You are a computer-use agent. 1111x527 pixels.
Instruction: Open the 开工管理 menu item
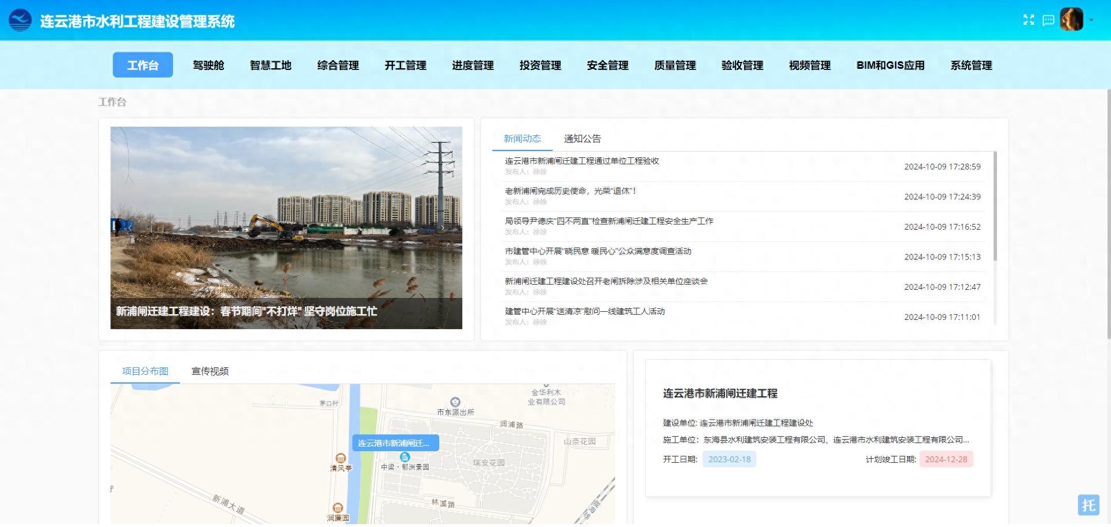[x=406, y=65]
